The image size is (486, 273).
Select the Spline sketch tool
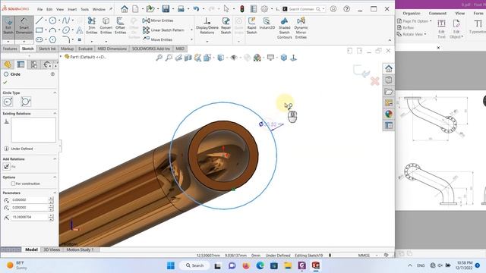tap(66, 20)
